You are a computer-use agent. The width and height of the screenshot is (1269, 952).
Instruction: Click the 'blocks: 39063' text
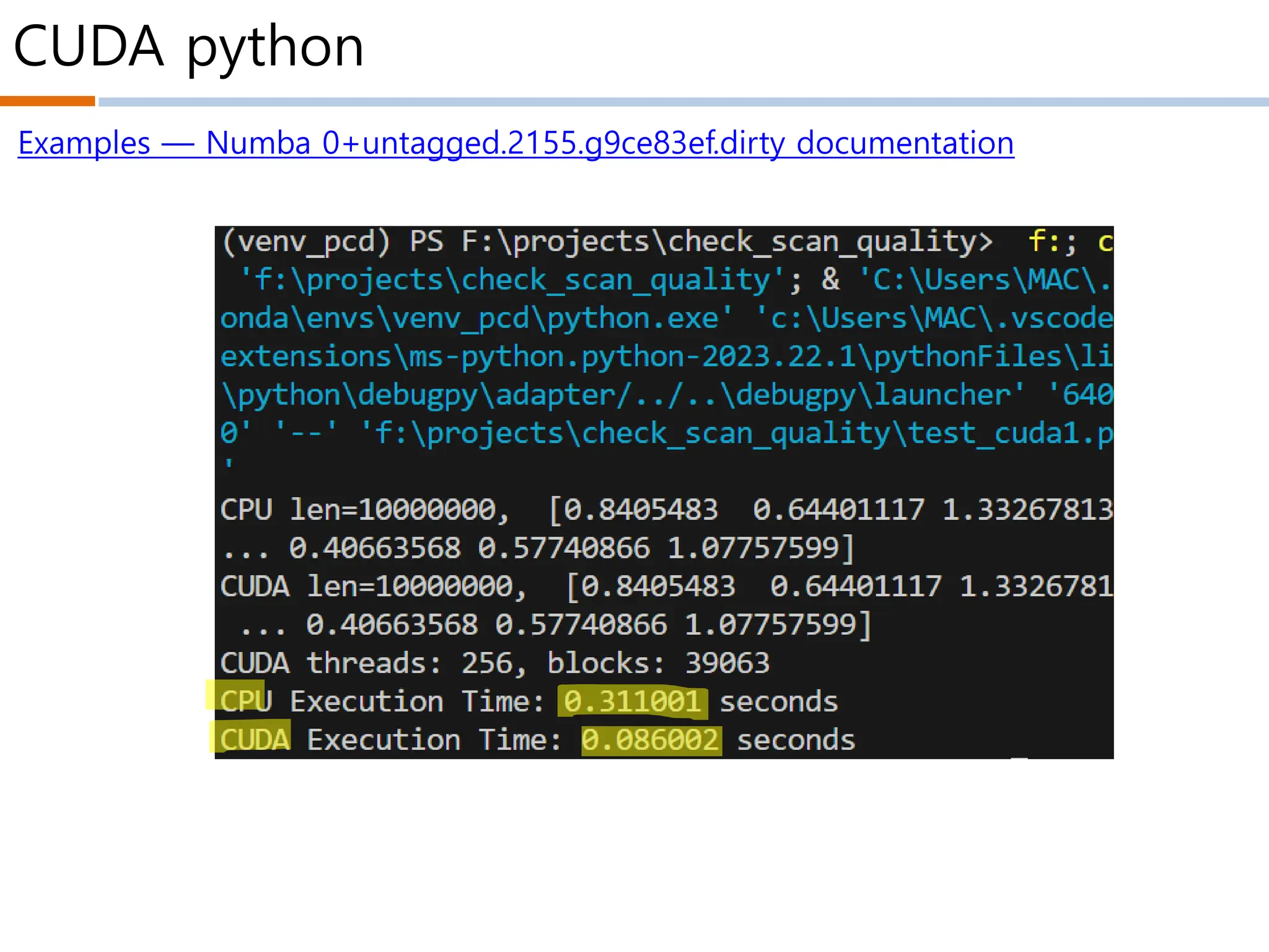pyautogui.click(x=658, y=664)
